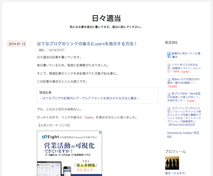Click the red NEW! label on トマト entry
Screen dimensions: 213x176
(176, 72)
